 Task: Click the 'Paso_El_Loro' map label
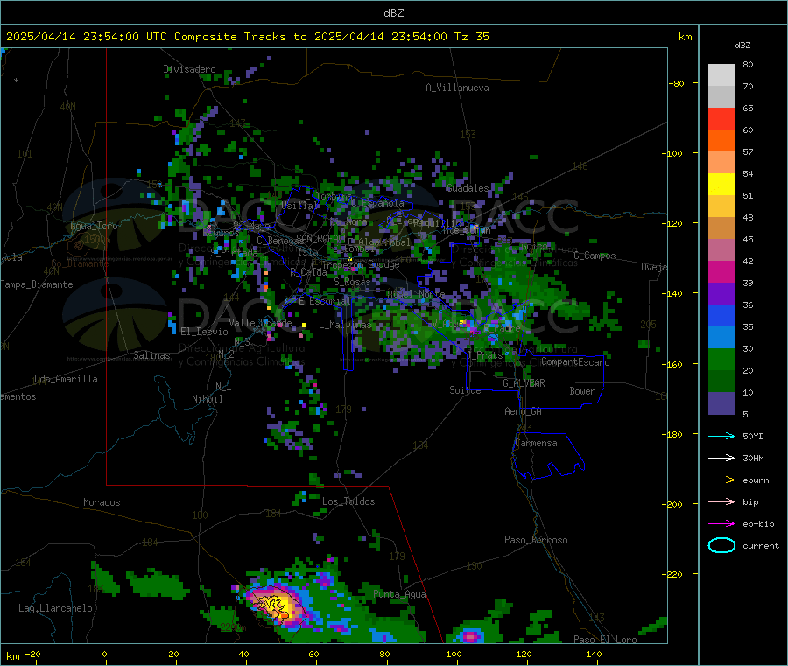pos(605,640)
